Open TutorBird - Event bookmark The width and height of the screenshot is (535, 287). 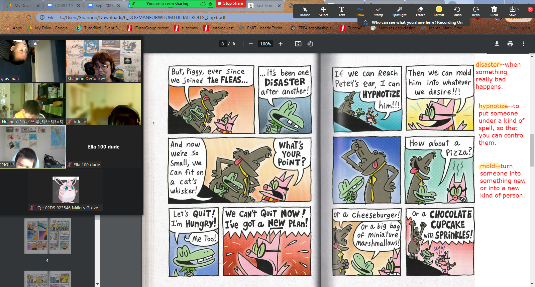pyautogui.click(x=99, y=28)
